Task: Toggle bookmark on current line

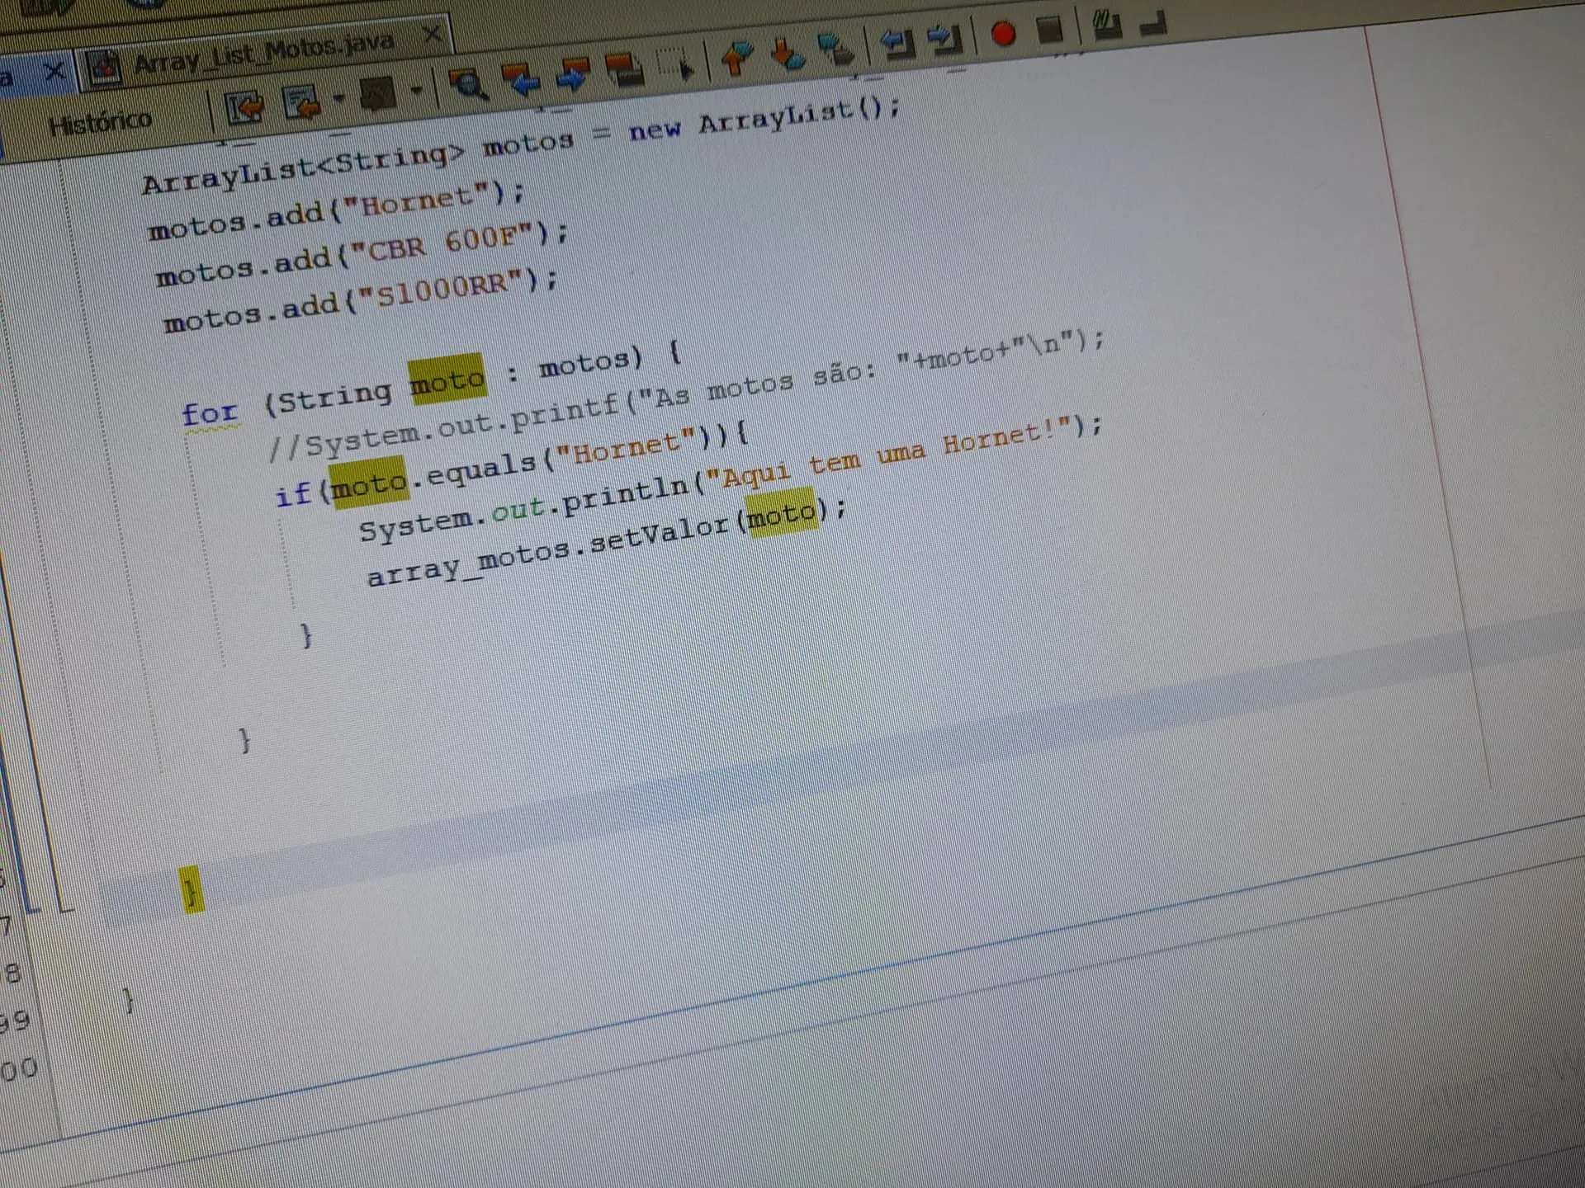Action: coord(838,47)
